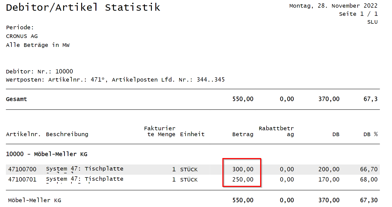Click the SLU user label

click(372, 22)
